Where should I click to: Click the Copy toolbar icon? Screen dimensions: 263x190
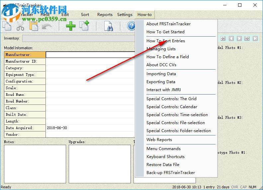pyautogui.click(x=7, y=26)
